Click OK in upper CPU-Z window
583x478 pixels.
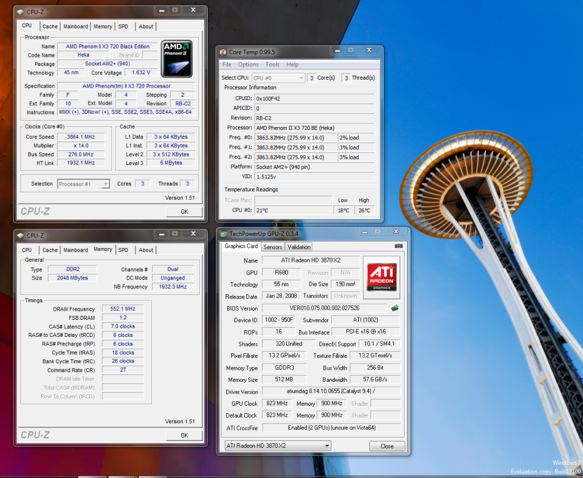184,212
